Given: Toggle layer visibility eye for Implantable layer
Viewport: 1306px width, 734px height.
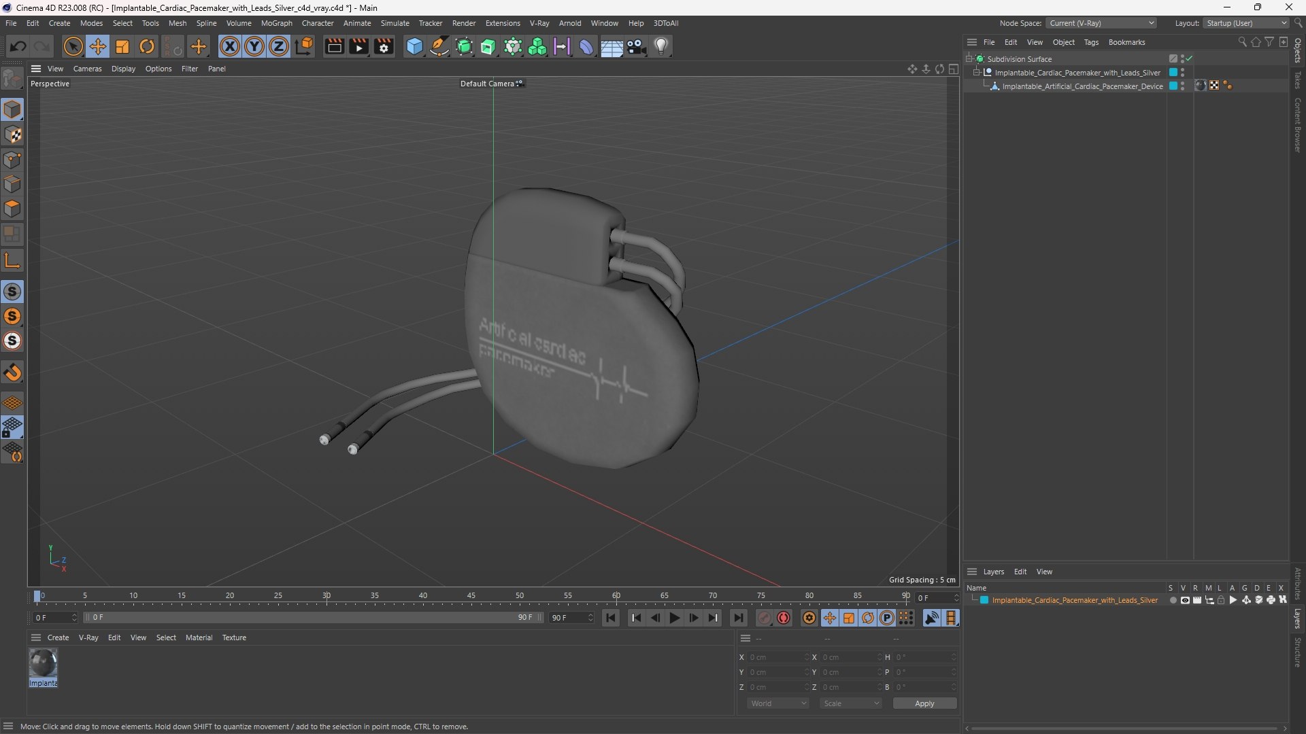Looking at the screenshot, I should 1185,600.
